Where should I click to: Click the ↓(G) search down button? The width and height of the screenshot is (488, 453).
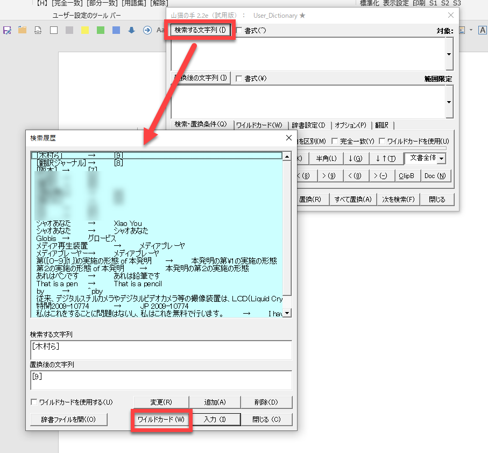[355, 158]
